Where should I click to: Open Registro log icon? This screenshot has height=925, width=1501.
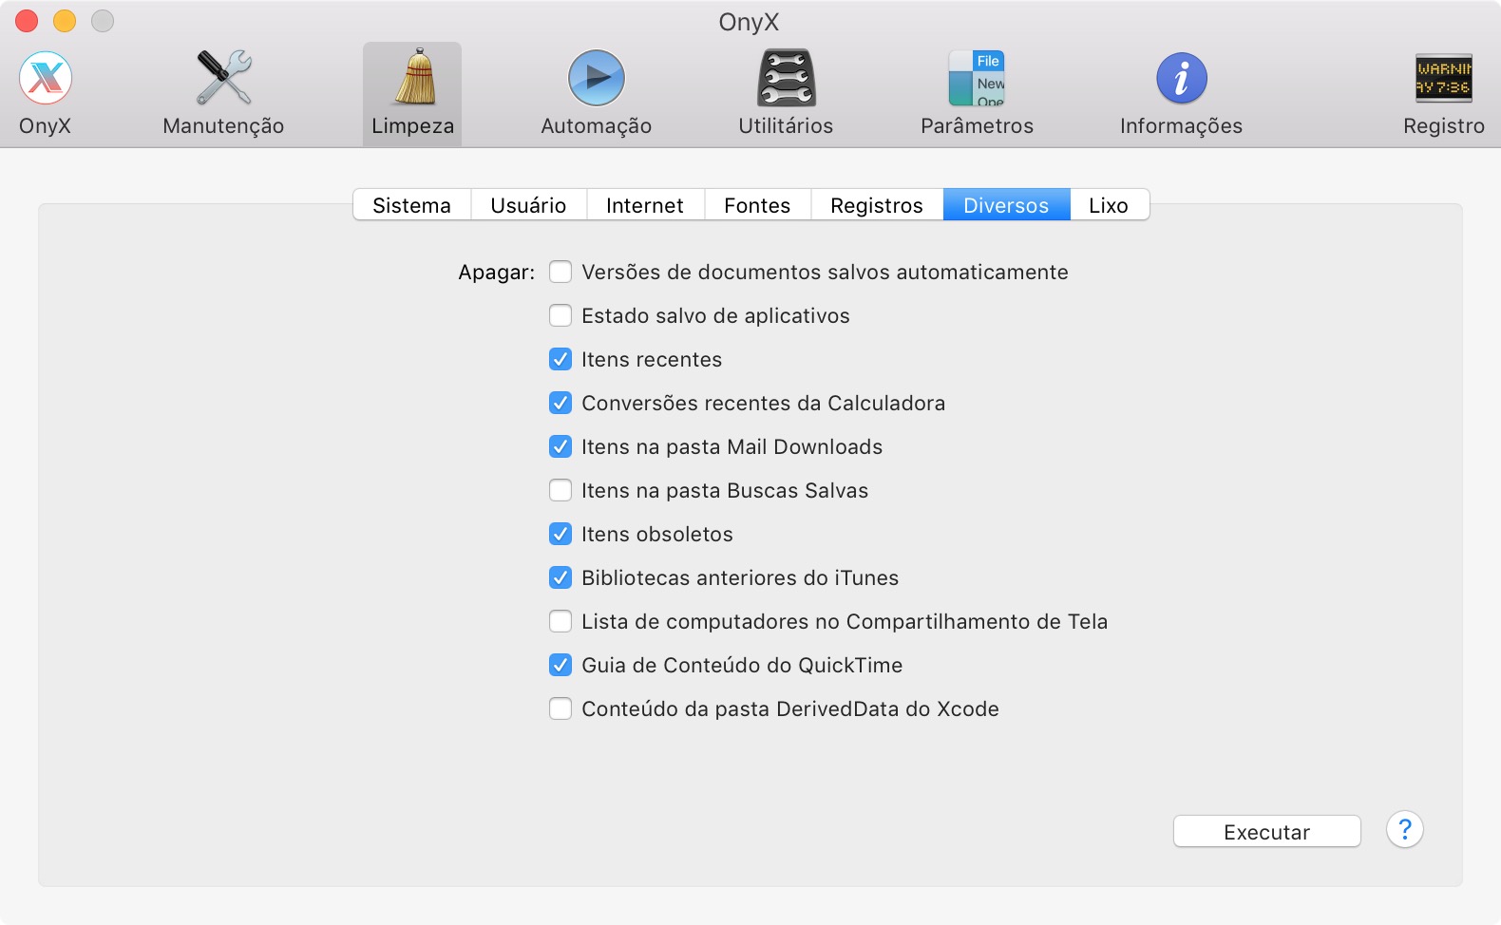click(x=1444, y=78)
